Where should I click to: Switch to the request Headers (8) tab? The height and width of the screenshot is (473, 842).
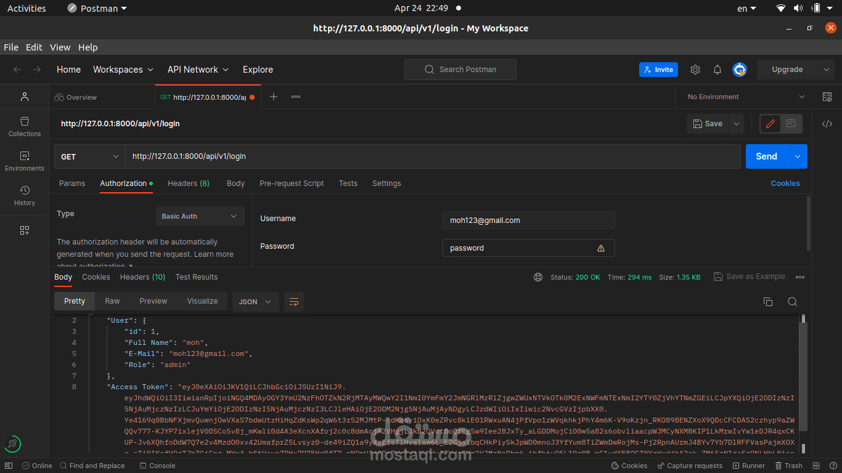189,184
